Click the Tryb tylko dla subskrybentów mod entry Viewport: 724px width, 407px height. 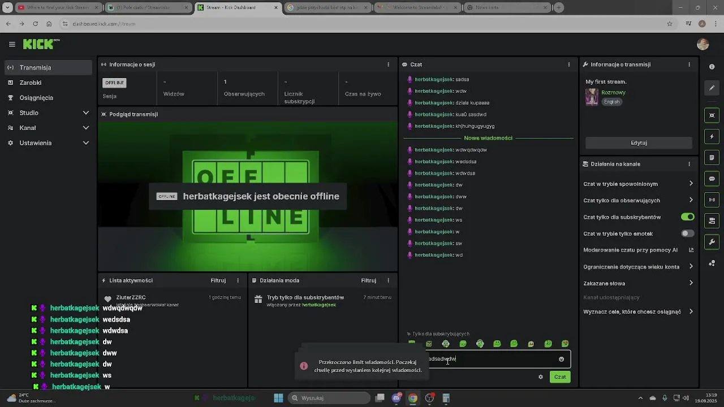tap(322, 300)
